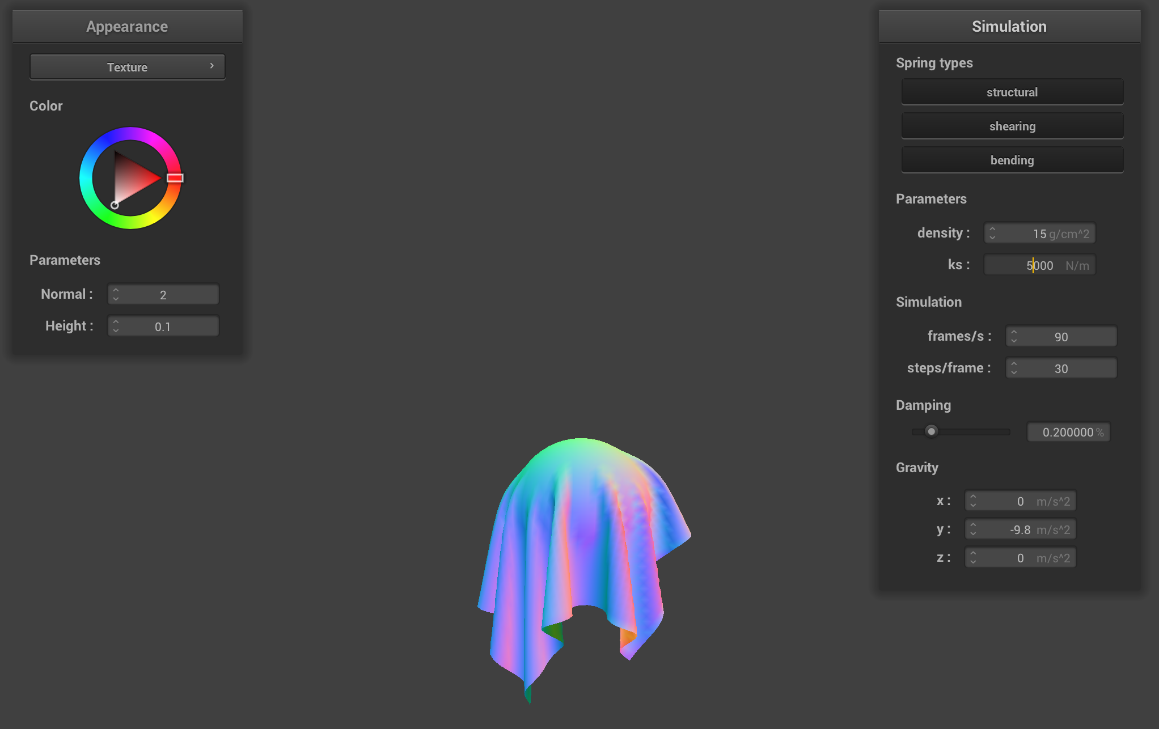The width and height of the screenshot is (1159, 729).
Task: Click the gravity y stepper arrows
Action: (973, 529)
